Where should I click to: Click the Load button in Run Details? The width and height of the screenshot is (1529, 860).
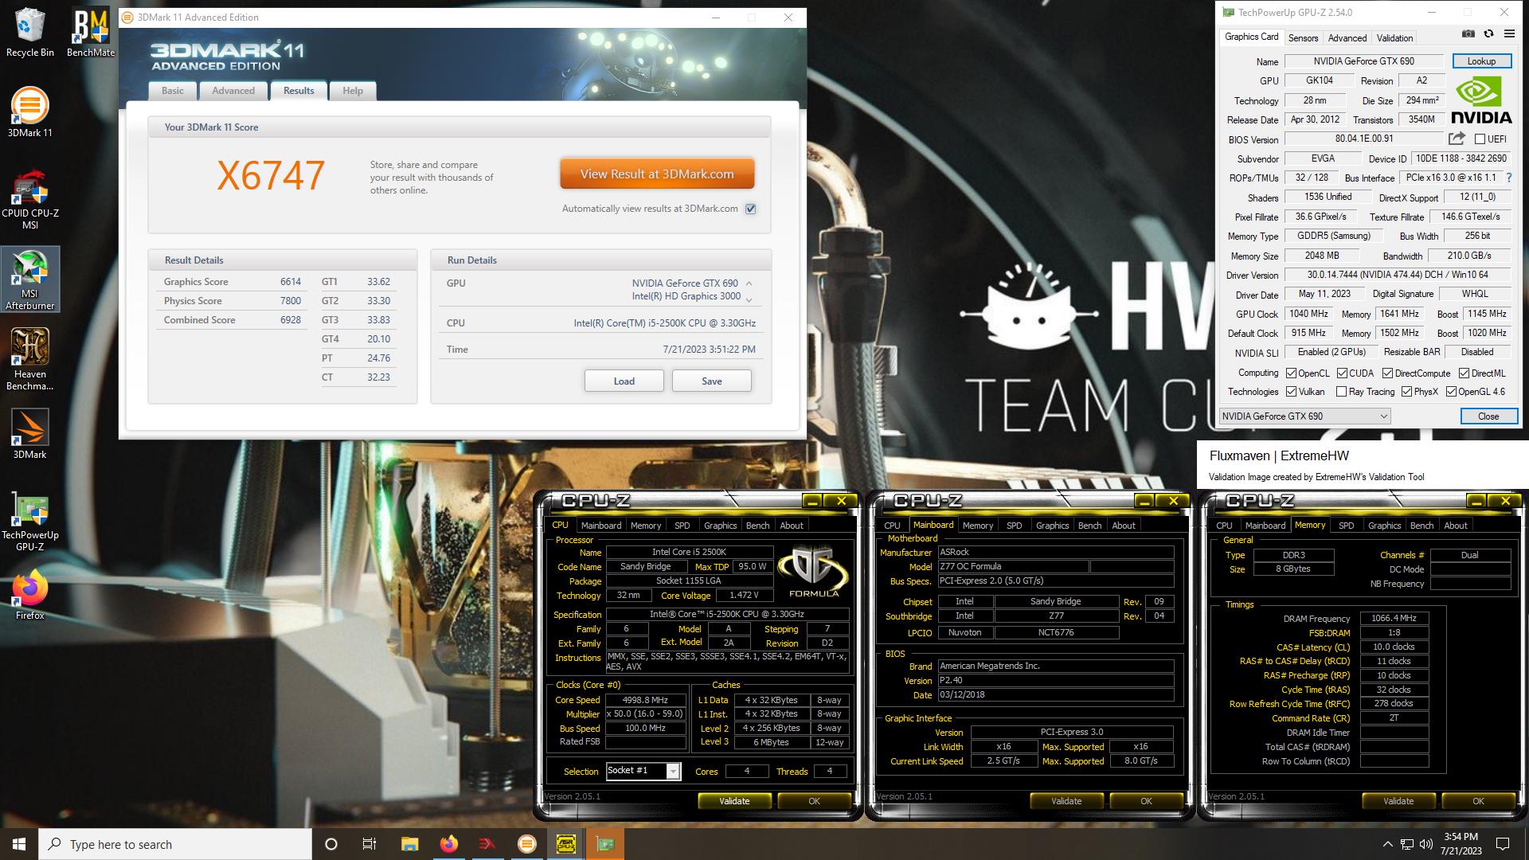(x=624, y=381)
